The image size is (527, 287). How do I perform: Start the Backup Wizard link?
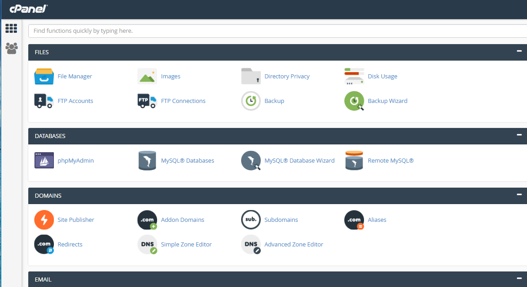(388, 101)
